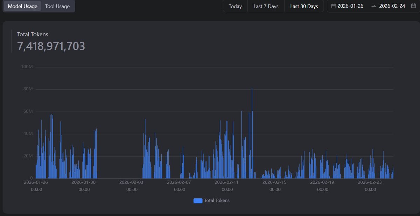Click the calendar icon after end date
420x216 pixels.
(x=413, y=6)
